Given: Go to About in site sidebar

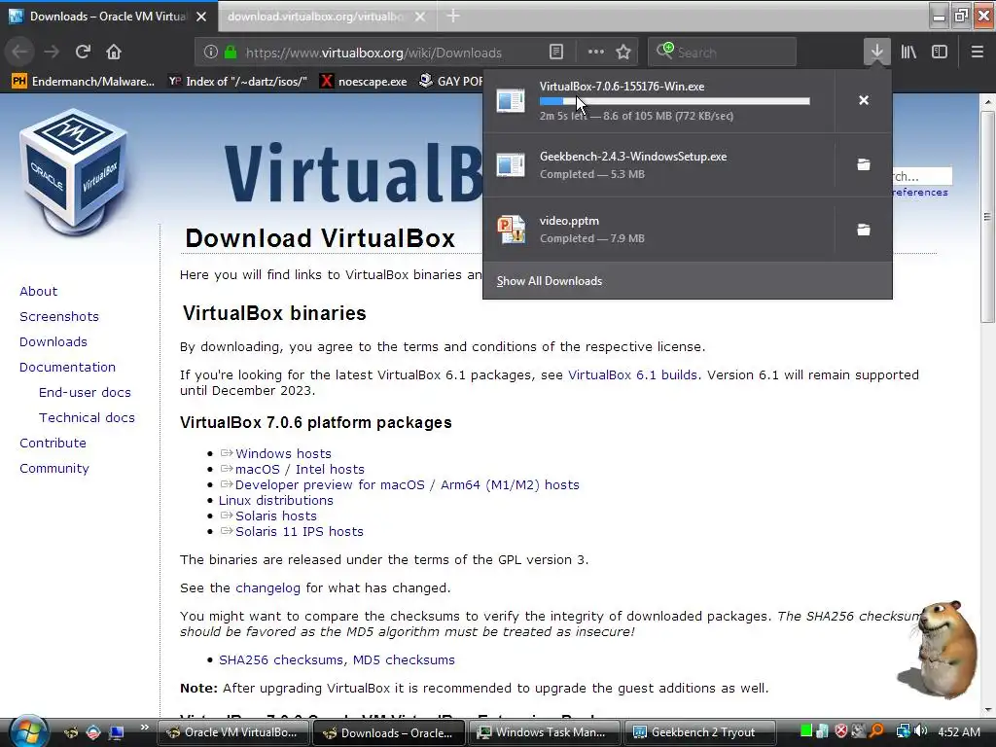Looking at the screenshot, I should pyautogui.click(x=38, y=291).
